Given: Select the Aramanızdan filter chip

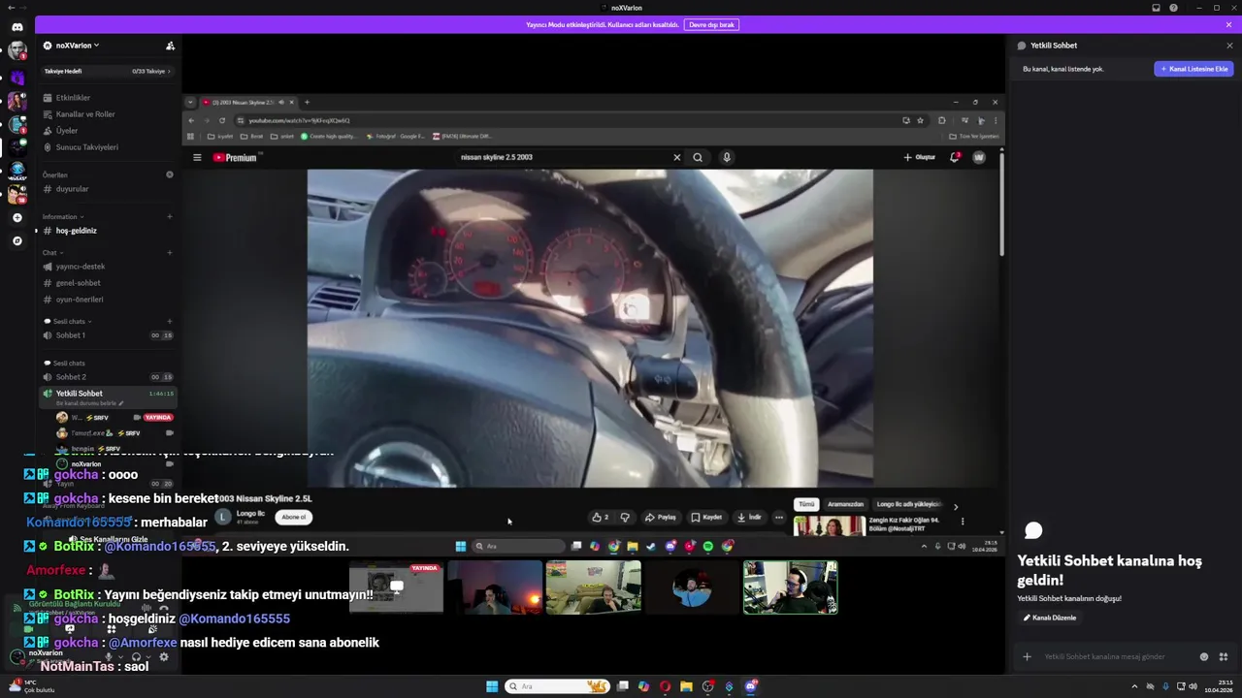Looking at the screenshot, I should (x=845, y=504).
